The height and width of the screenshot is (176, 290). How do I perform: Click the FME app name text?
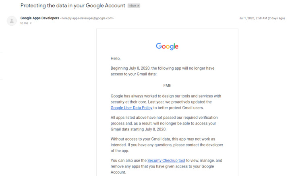click(167, 86)
